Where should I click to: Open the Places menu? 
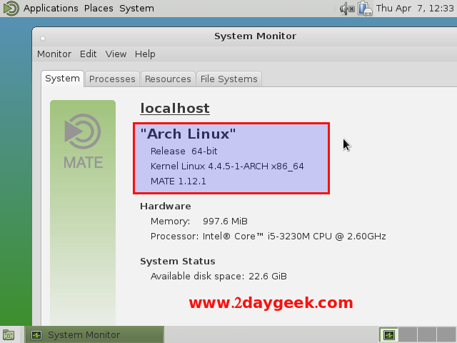[x=99, y=9]
